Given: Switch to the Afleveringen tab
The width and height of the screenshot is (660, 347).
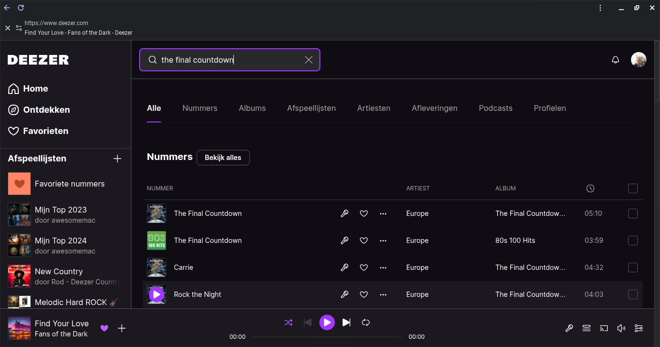Looking at the screenshot, I should click(x=435, y=108).
